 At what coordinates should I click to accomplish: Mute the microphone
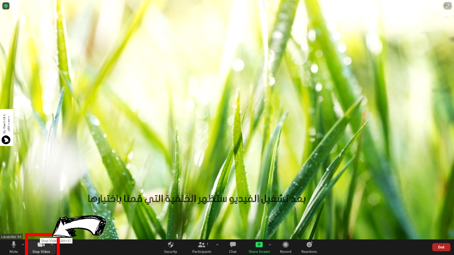14,247
